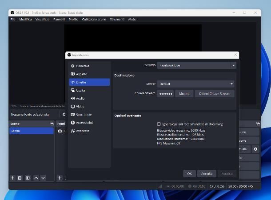Click the appearance icon beside Aspetto
This screenshot has height=200, width=271.
coord(73,74)
